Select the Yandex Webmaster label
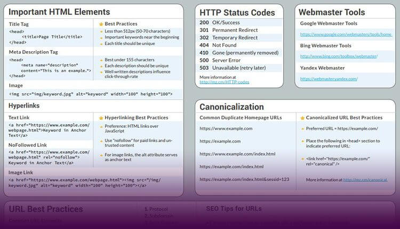 tap(322, 68)
